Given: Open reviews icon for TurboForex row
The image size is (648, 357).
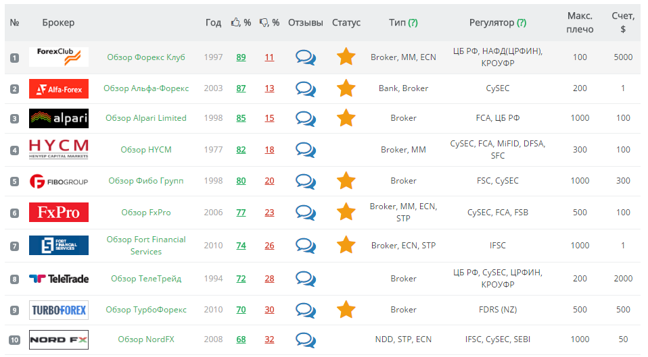Looking at the screenshot, I should coord(306,310).
